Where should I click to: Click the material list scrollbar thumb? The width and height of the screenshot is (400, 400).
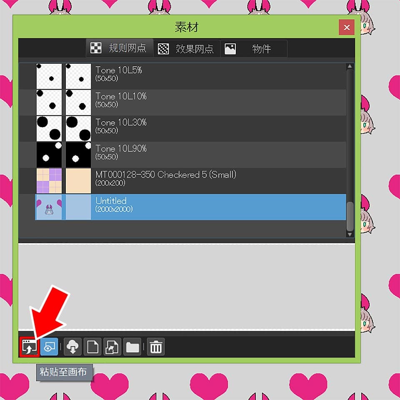(x=350, y=216)
